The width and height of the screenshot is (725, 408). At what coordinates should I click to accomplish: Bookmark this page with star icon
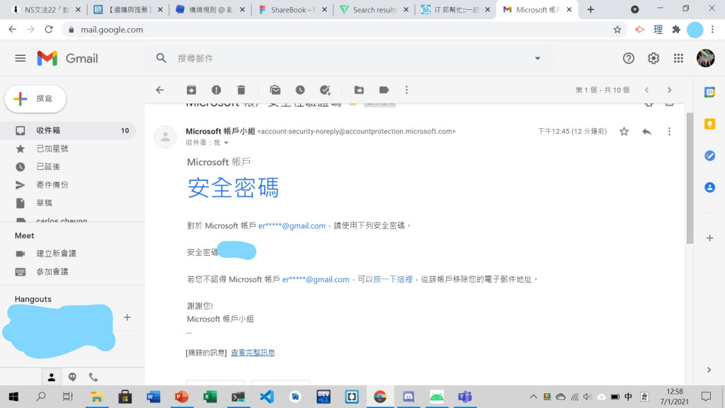(617, 30)
